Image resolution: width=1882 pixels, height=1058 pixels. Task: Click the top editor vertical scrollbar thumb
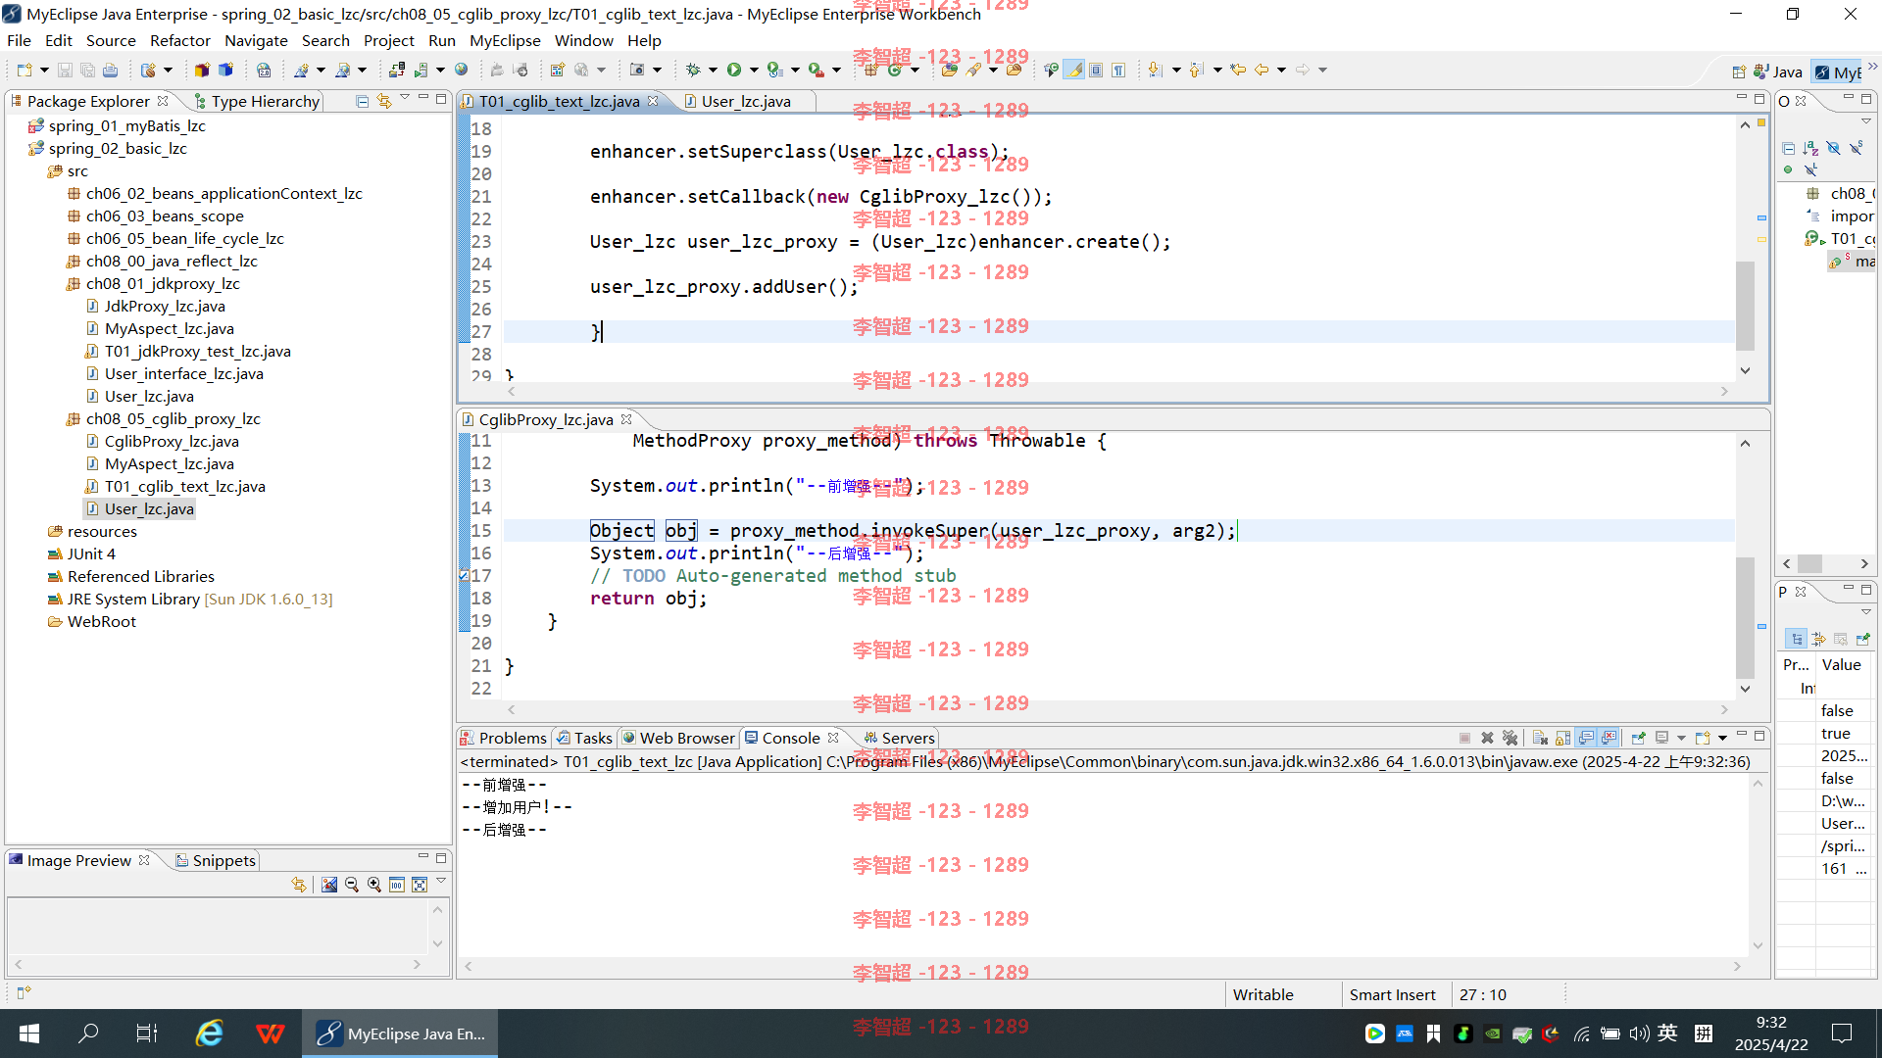1745,306
